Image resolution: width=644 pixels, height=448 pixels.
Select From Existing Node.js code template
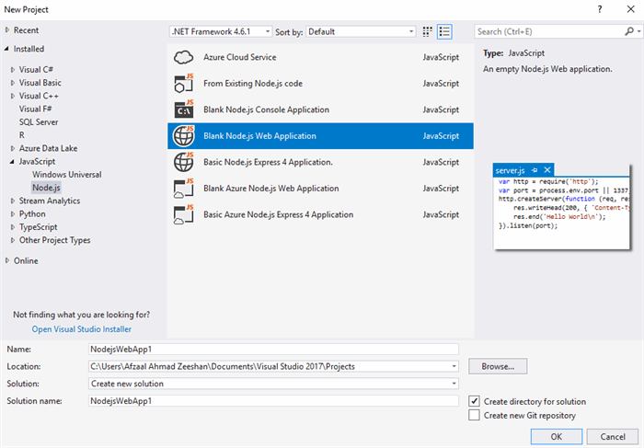(320, 84)
